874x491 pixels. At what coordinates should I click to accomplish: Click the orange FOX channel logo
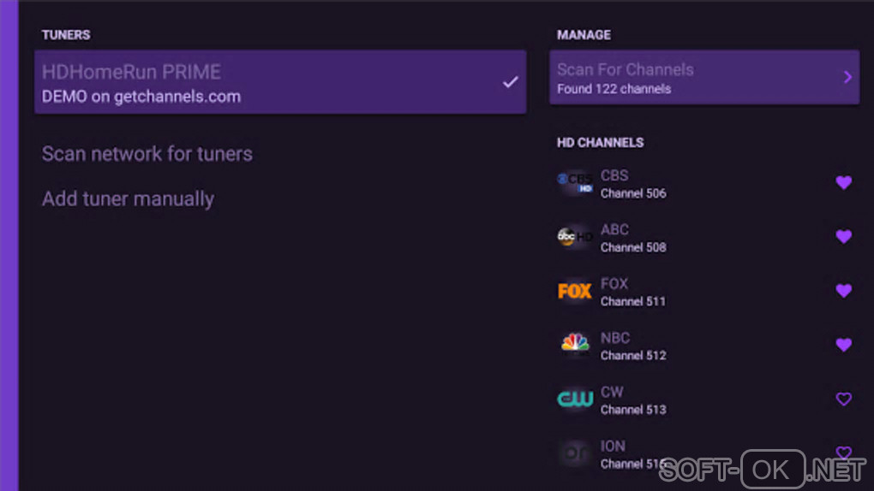click(574, 292)
